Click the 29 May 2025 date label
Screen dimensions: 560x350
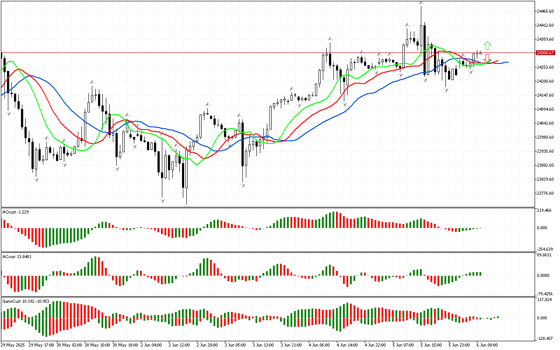pyautogui.click(x=14, y=345)
